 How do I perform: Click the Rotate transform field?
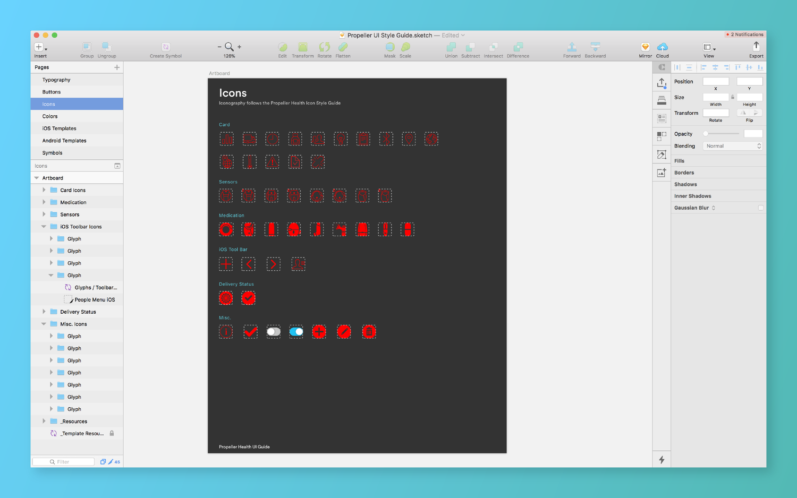(x=716, y=113)
